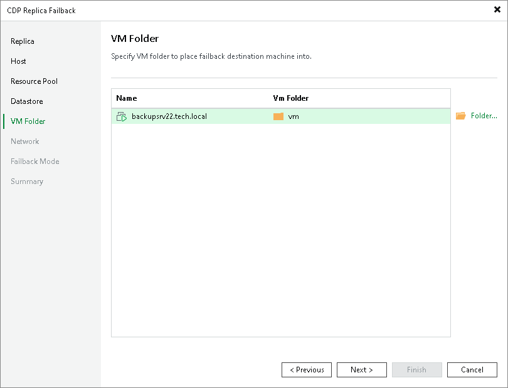The height and width of the screenshot is (388, 508).
Task: View the Summary step of the wizard
Action: click(x=27, y=181)
